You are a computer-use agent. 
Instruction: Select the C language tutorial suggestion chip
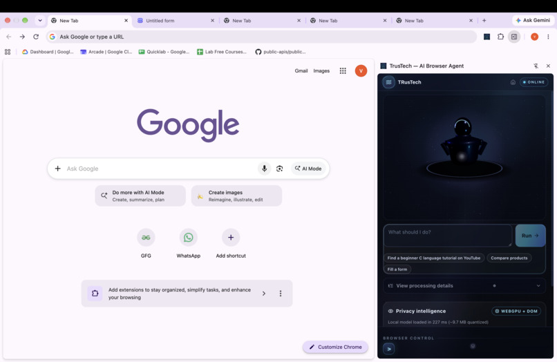433,258
